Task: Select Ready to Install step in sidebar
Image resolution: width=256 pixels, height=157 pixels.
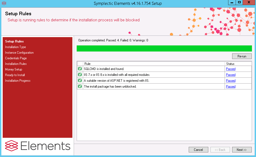Action: [15, 75]
